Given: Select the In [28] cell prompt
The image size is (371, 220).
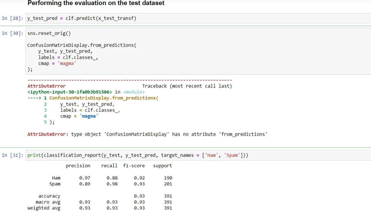Looking at the screenshot, I should (12, 18).
